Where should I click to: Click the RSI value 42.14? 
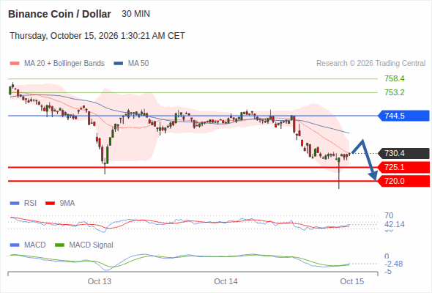[x=395, y=224]
